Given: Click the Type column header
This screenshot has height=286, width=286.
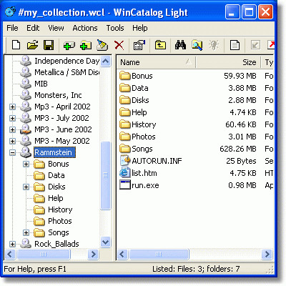Looking at the screenshot, I should click(x=267, y=62).
